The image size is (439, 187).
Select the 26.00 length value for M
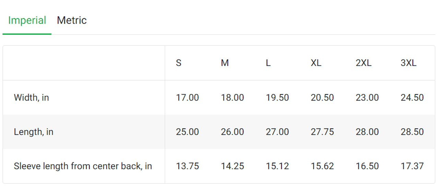tap(232, 132)
